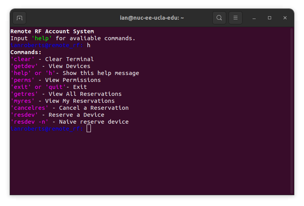Click the window title ian@nuc-ee-ucla-edu
Screen dimensions: 304x206
pyautogui.click(x=152, y=18)
